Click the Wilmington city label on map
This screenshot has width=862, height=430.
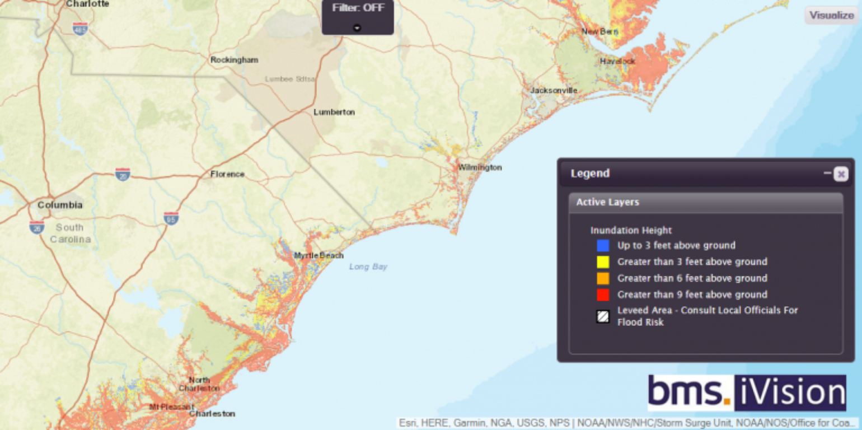[480, 167]
